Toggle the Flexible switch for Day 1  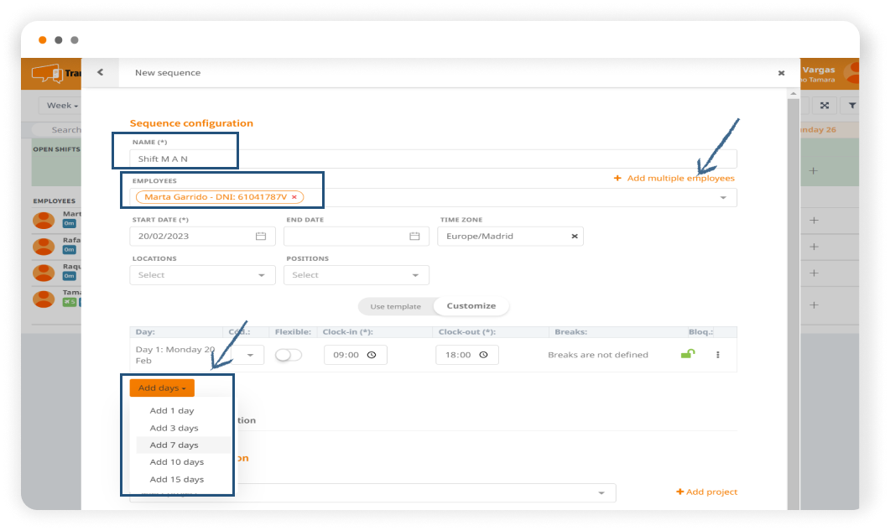(x=288, y=355)
